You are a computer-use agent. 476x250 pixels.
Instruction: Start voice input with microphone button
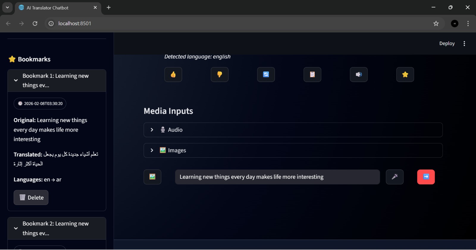pyautogui.click(x=395, y=177)
